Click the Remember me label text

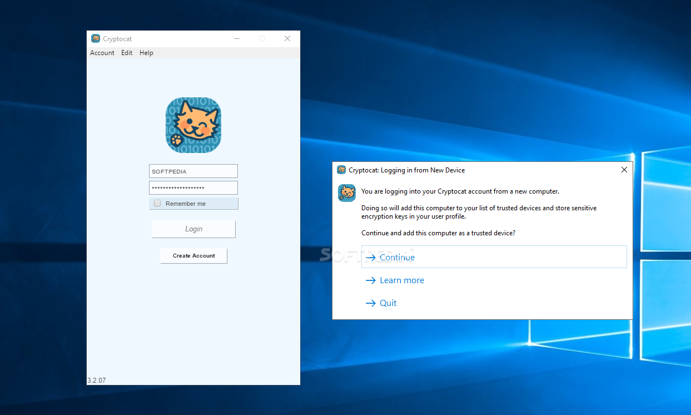point(186,204)
